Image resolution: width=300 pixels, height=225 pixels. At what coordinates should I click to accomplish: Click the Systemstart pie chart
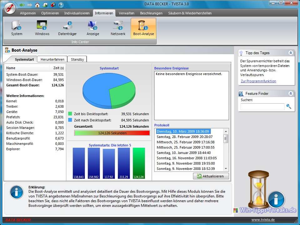109,91
